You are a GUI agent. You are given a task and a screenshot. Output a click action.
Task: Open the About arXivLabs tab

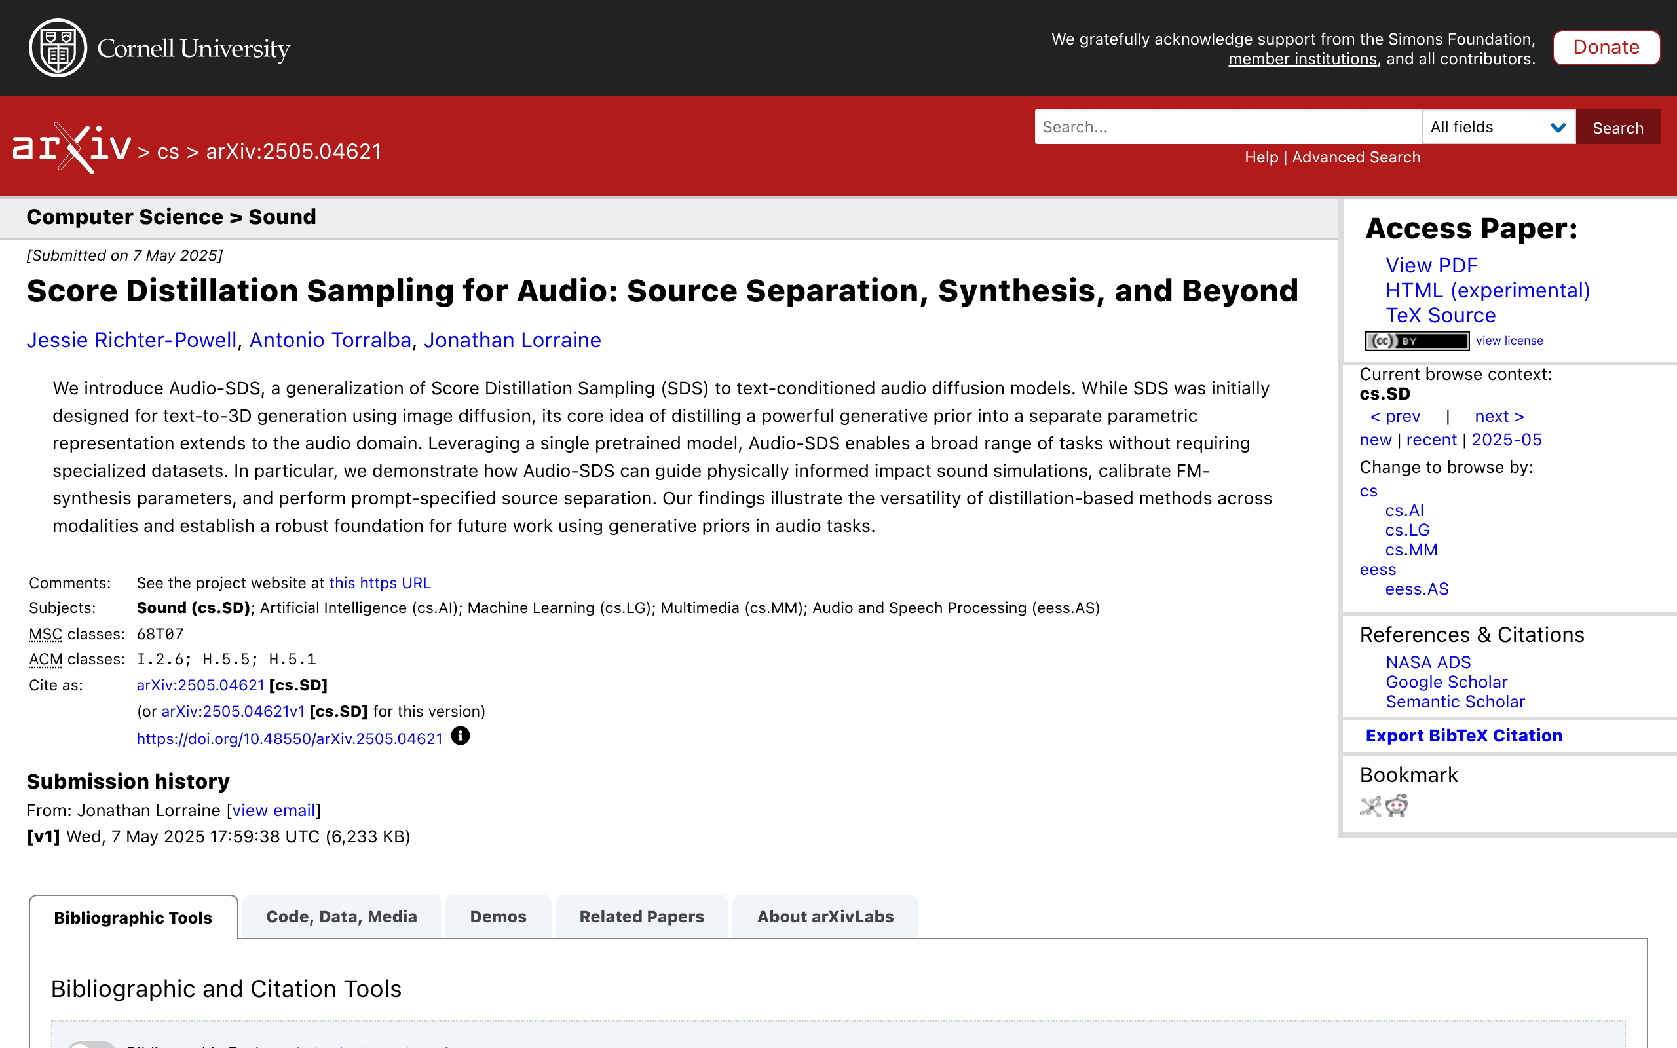click(x=825, y=916)
